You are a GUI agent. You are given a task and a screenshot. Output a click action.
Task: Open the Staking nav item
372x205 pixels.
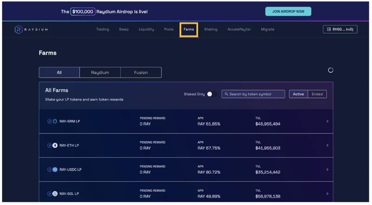pyautogui.click(x=211, y=29)
